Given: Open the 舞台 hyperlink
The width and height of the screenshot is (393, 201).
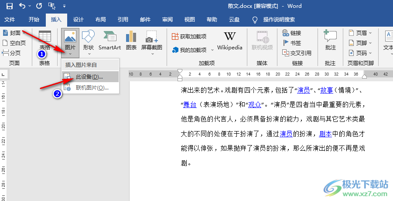Looking at the screenshot, I should [190, 104].
